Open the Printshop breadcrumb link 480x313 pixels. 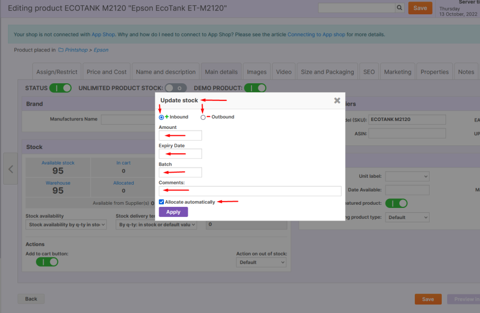(x=76, y=50)
